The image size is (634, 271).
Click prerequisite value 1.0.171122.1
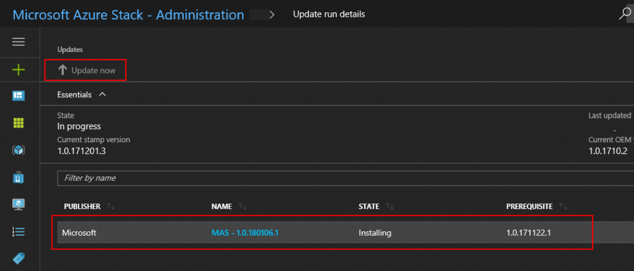(x=530, y=233)
